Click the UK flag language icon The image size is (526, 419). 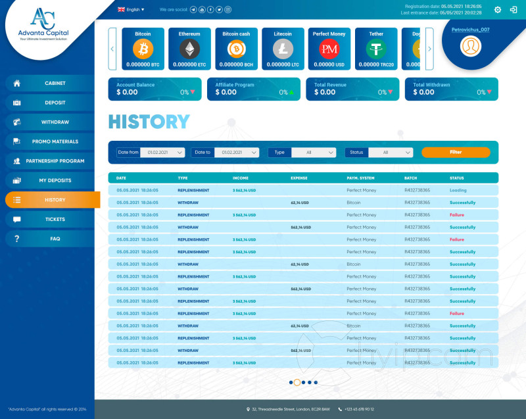point(121,9)
